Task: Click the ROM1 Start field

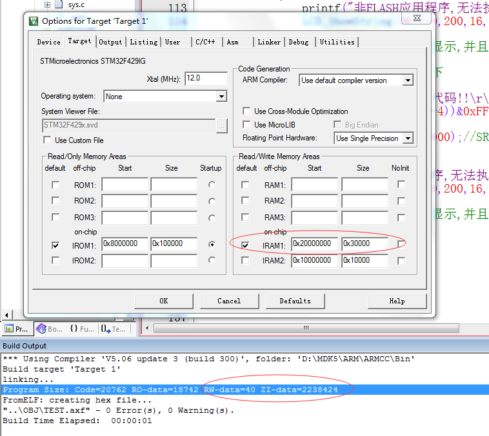Action: 125,184
